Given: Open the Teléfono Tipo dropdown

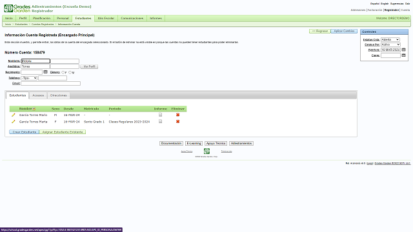Looking at the screenshot, I should tap(29, 78).
